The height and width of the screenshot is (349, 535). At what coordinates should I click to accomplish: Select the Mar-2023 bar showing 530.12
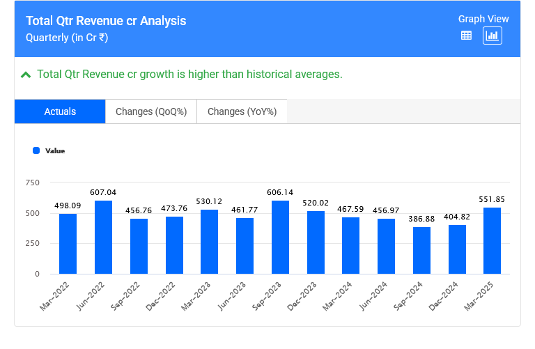[209, 242]
